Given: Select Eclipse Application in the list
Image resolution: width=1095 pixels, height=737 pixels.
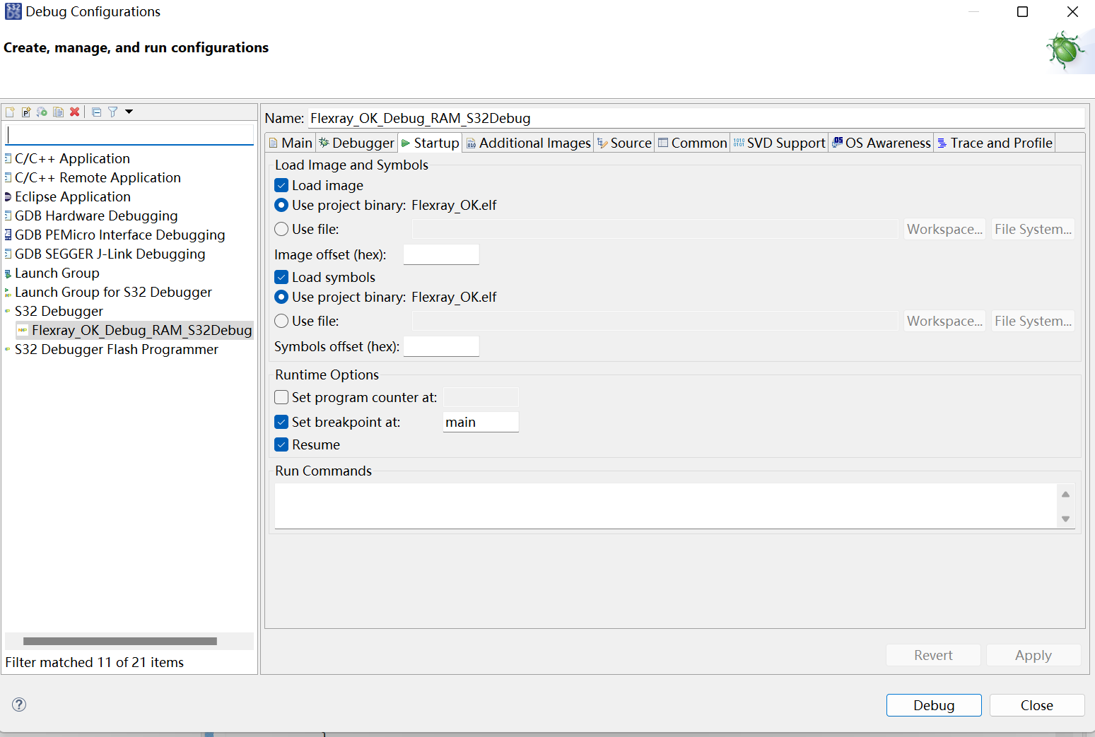Looking at the screenshot, I should pos(73,196).
